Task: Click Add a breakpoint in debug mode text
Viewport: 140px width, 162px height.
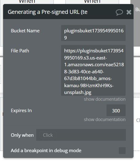Action: [46, 151]
